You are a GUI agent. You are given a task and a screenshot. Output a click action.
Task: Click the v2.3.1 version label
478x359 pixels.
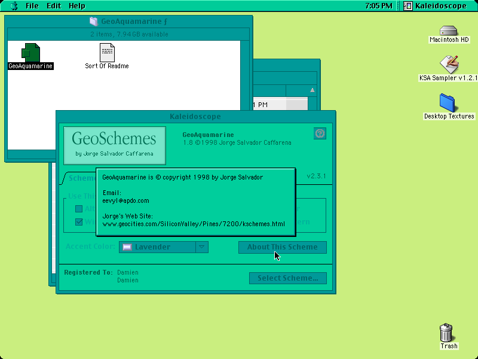click(316, 176)
